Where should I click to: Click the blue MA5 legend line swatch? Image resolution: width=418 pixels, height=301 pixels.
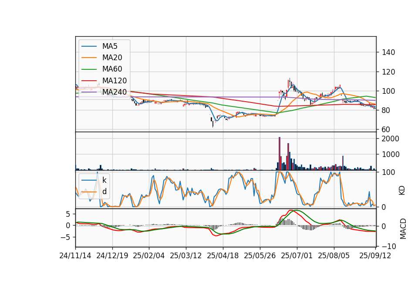[89, 46]
